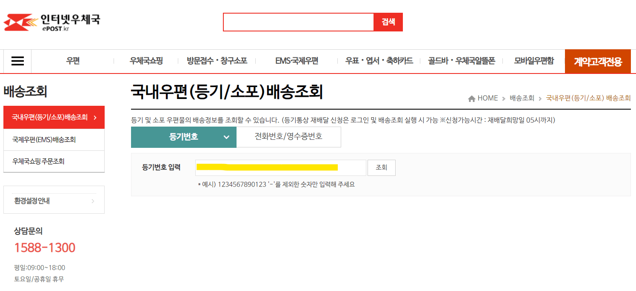The height and width of the screenshot is (291, 636).
Task: Switch to 전화번호/영수증번호 search mode
Action: click(288, 137)
